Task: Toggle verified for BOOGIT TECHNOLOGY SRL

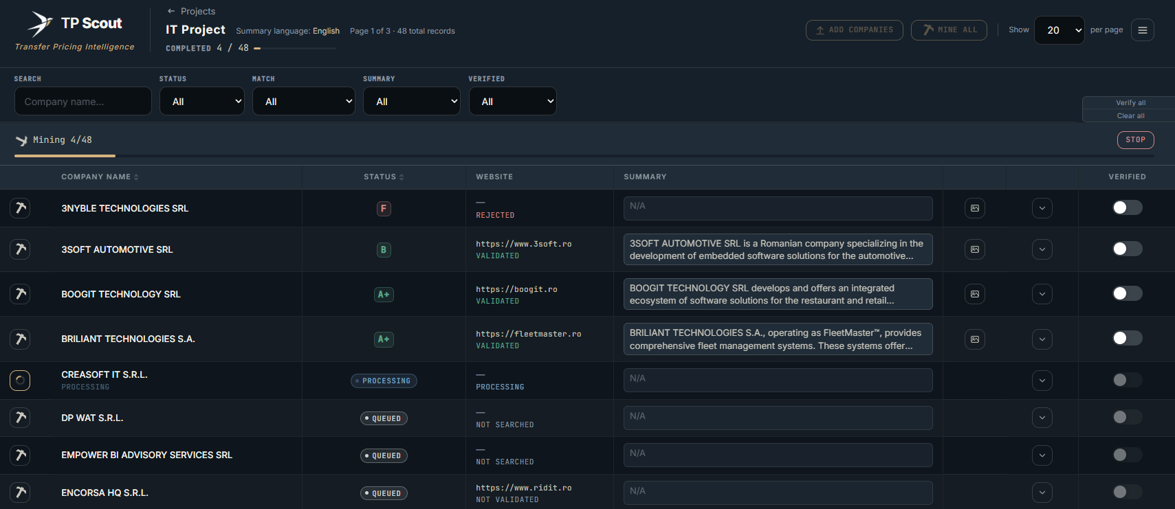Action: (1128, 293)
